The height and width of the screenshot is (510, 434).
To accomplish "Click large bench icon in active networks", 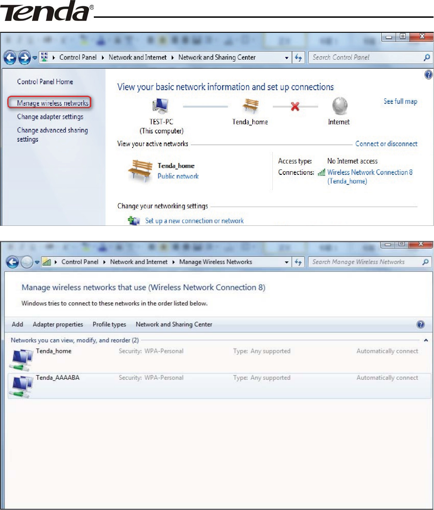I will [x=140, y=170].
